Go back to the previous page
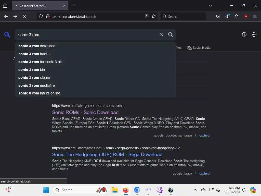Viewport: 261px width, 196px height. [6, 16]
